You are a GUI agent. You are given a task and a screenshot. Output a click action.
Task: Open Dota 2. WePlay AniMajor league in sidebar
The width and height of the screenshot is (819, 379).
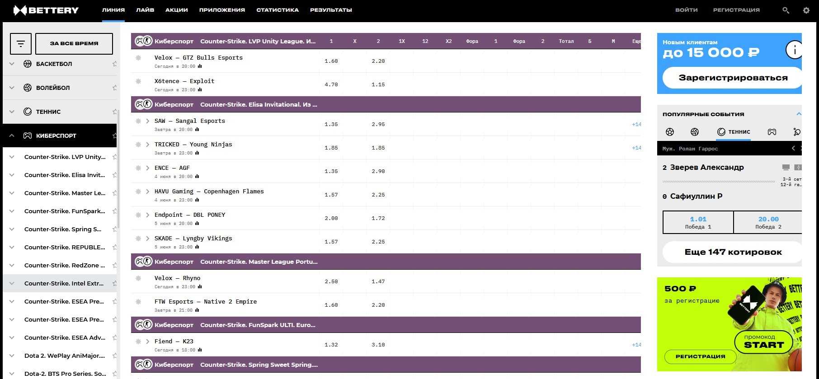(65, 356)
